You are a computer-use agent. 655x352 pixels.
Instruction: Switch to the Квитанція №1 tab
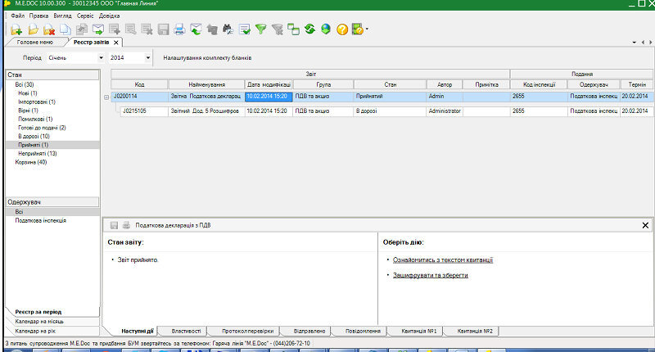[418, 331]
